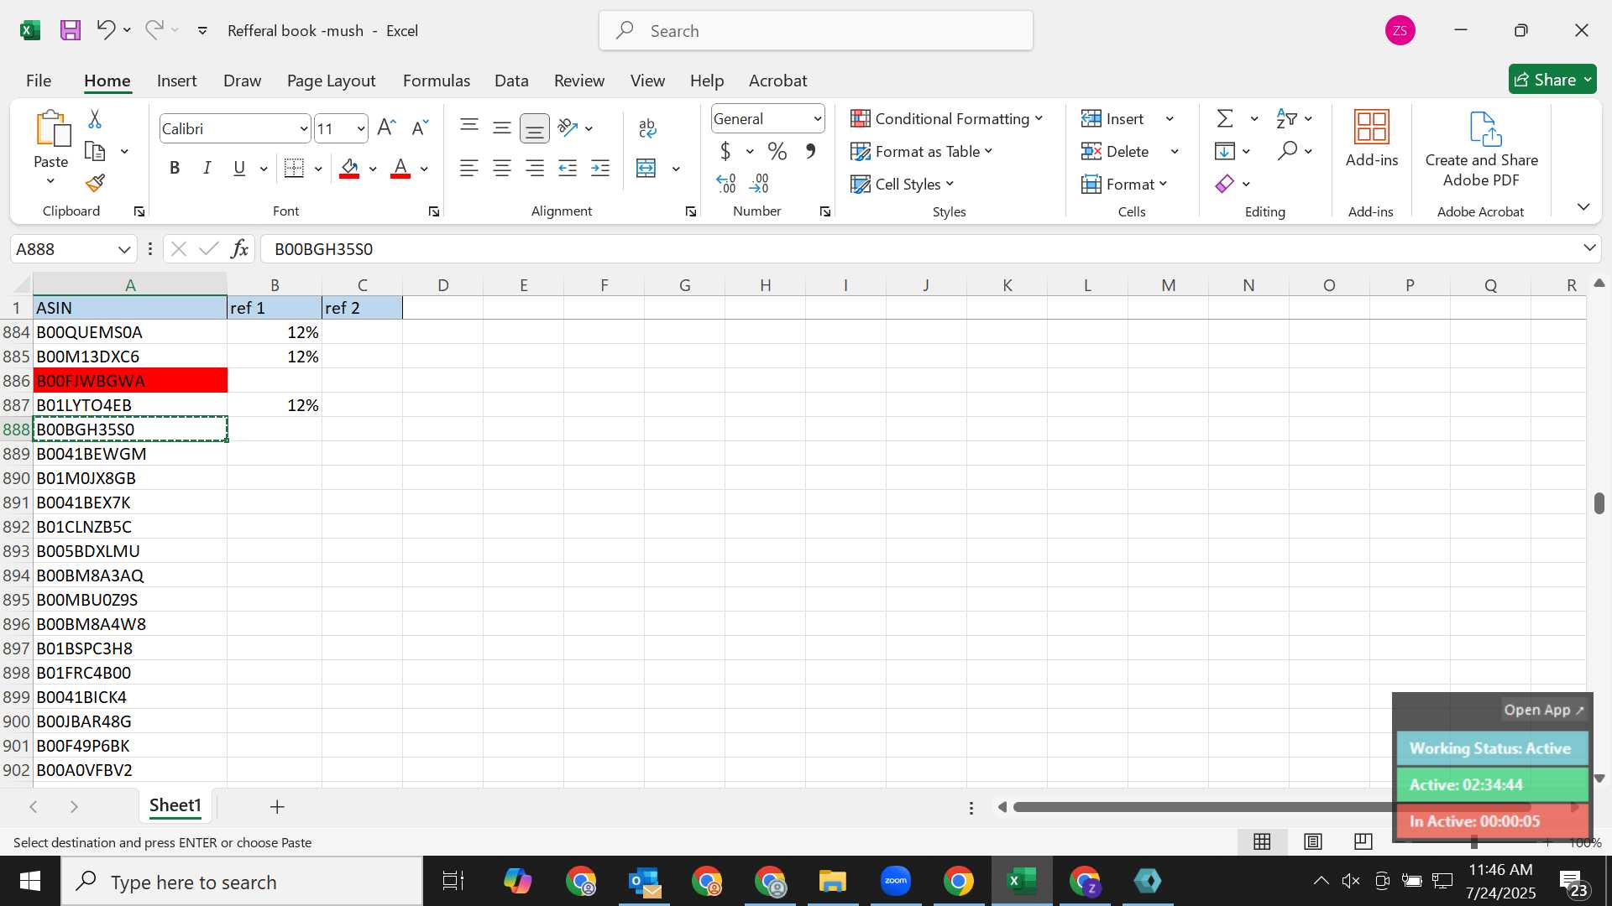Click the Top Align icon

(x=469, y=128)
